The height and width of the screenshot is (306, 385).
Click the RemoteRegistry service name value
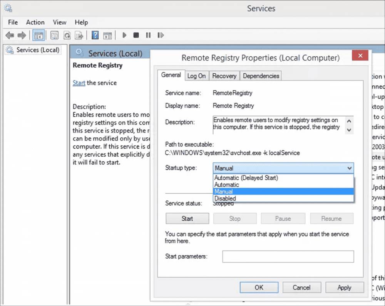tap(232, 93)
